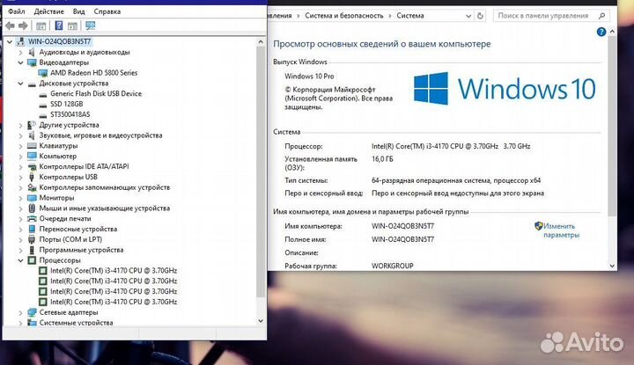Select the first Intel Core i3-4170 processor entry

pyautogui.click(x=114, y=271)
